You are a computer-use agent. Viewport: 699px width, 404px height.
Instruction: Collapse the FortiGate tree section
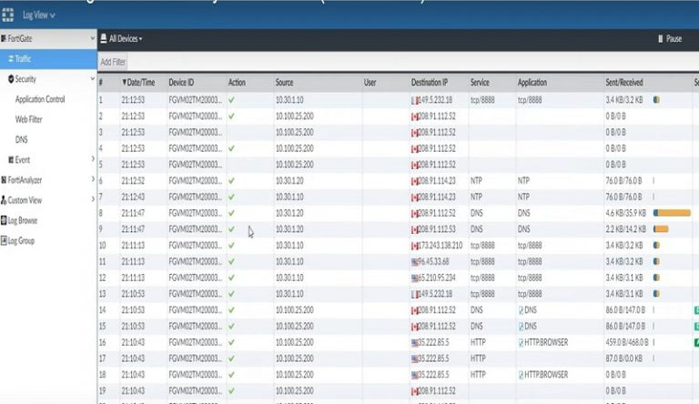click(x=92, y=39)
